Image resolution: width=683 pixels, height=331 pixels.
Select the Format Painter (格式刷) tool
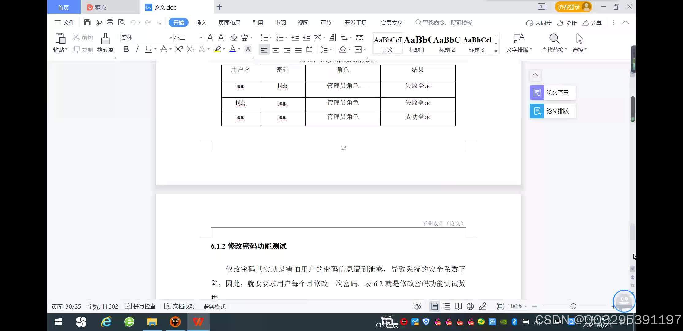point(105,43)
